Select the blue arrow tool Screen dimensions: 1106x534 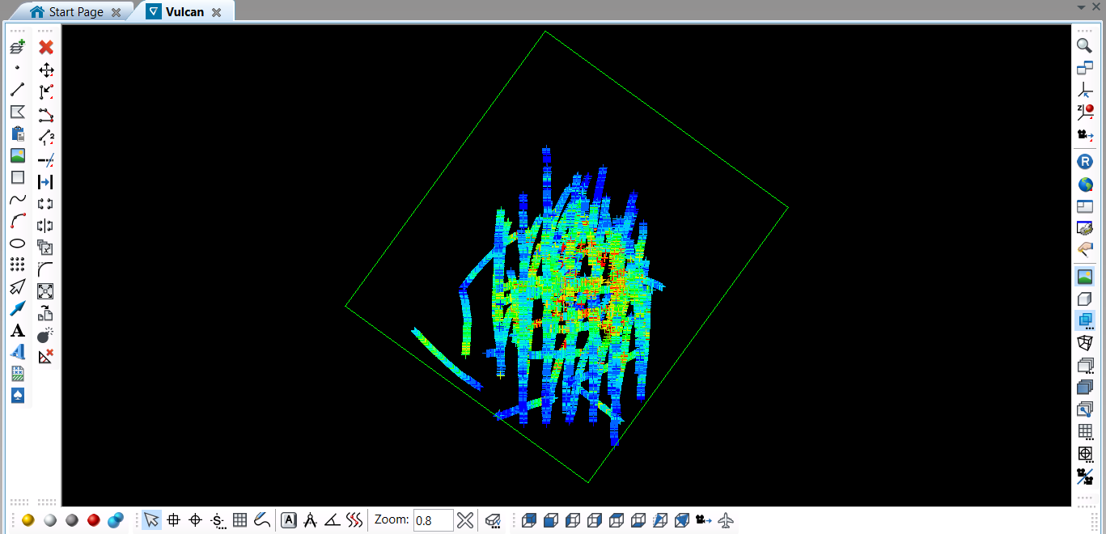click(18, 308)
